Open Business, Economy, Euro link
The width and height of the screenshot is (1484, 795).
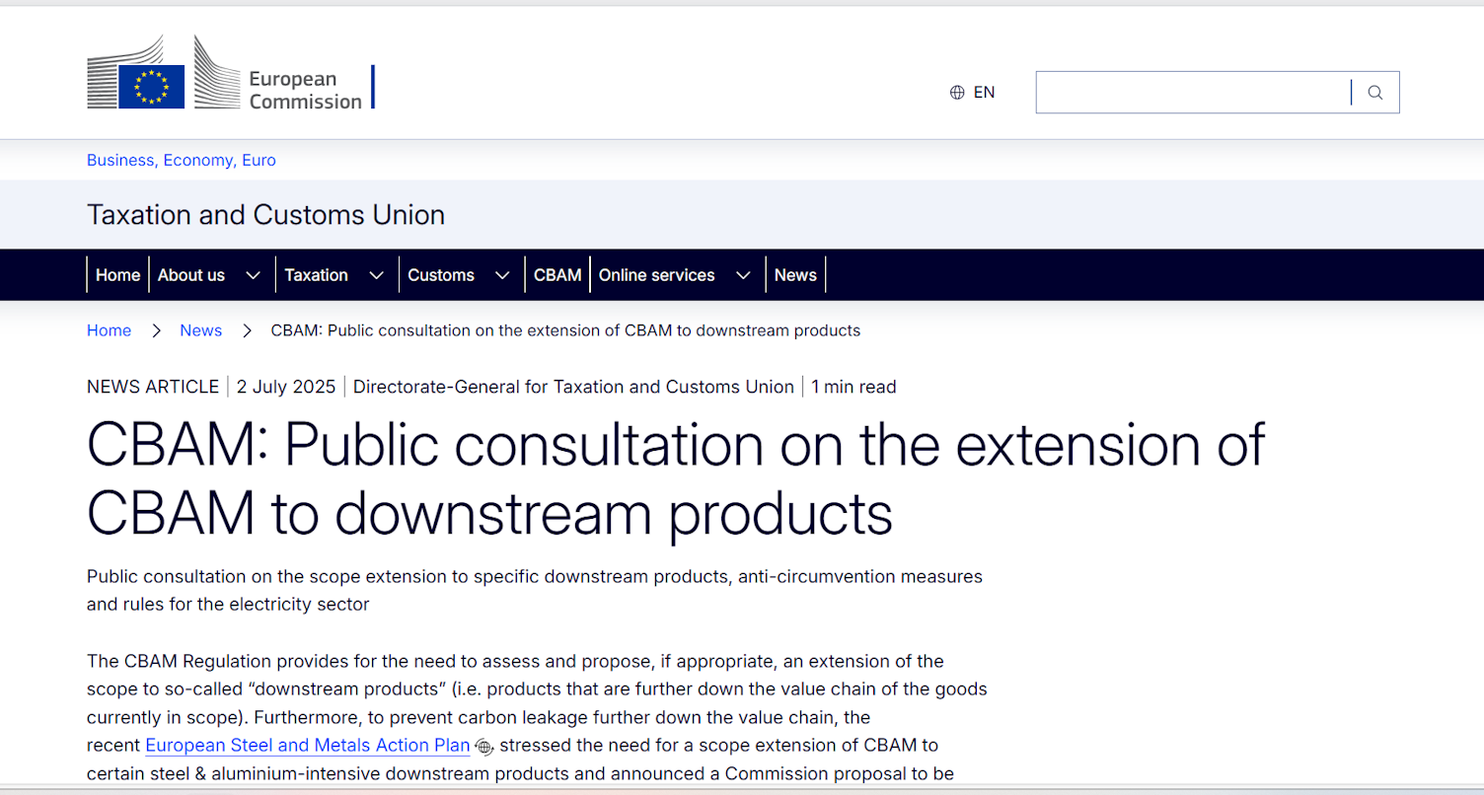(x=182, y=160)
